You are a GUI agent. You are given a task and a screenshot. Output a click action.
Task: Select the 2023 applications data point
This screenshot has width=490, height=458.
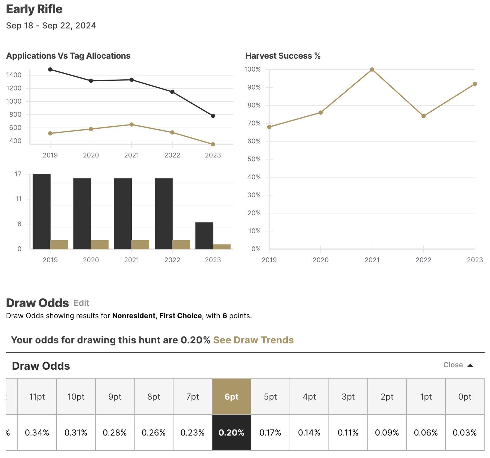(x=213, y=116)
